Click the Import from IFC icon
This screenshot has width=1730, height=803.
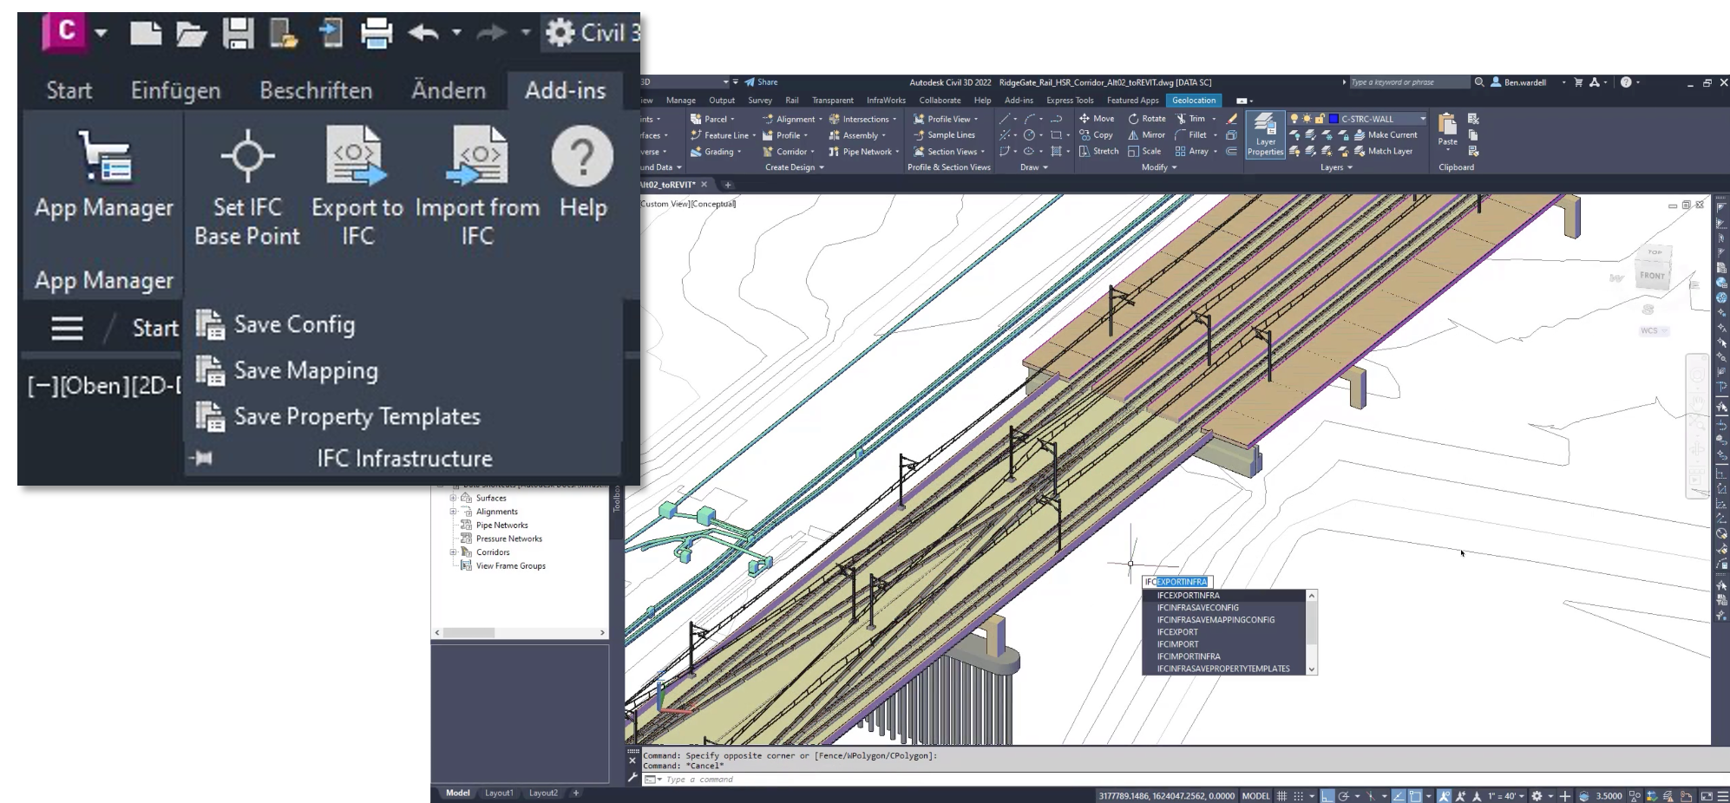[x=476, y=157]
